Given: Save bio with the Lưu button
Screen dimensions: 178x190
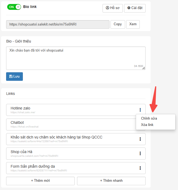Looking at the screenshot, I should (x=14, y=77).
